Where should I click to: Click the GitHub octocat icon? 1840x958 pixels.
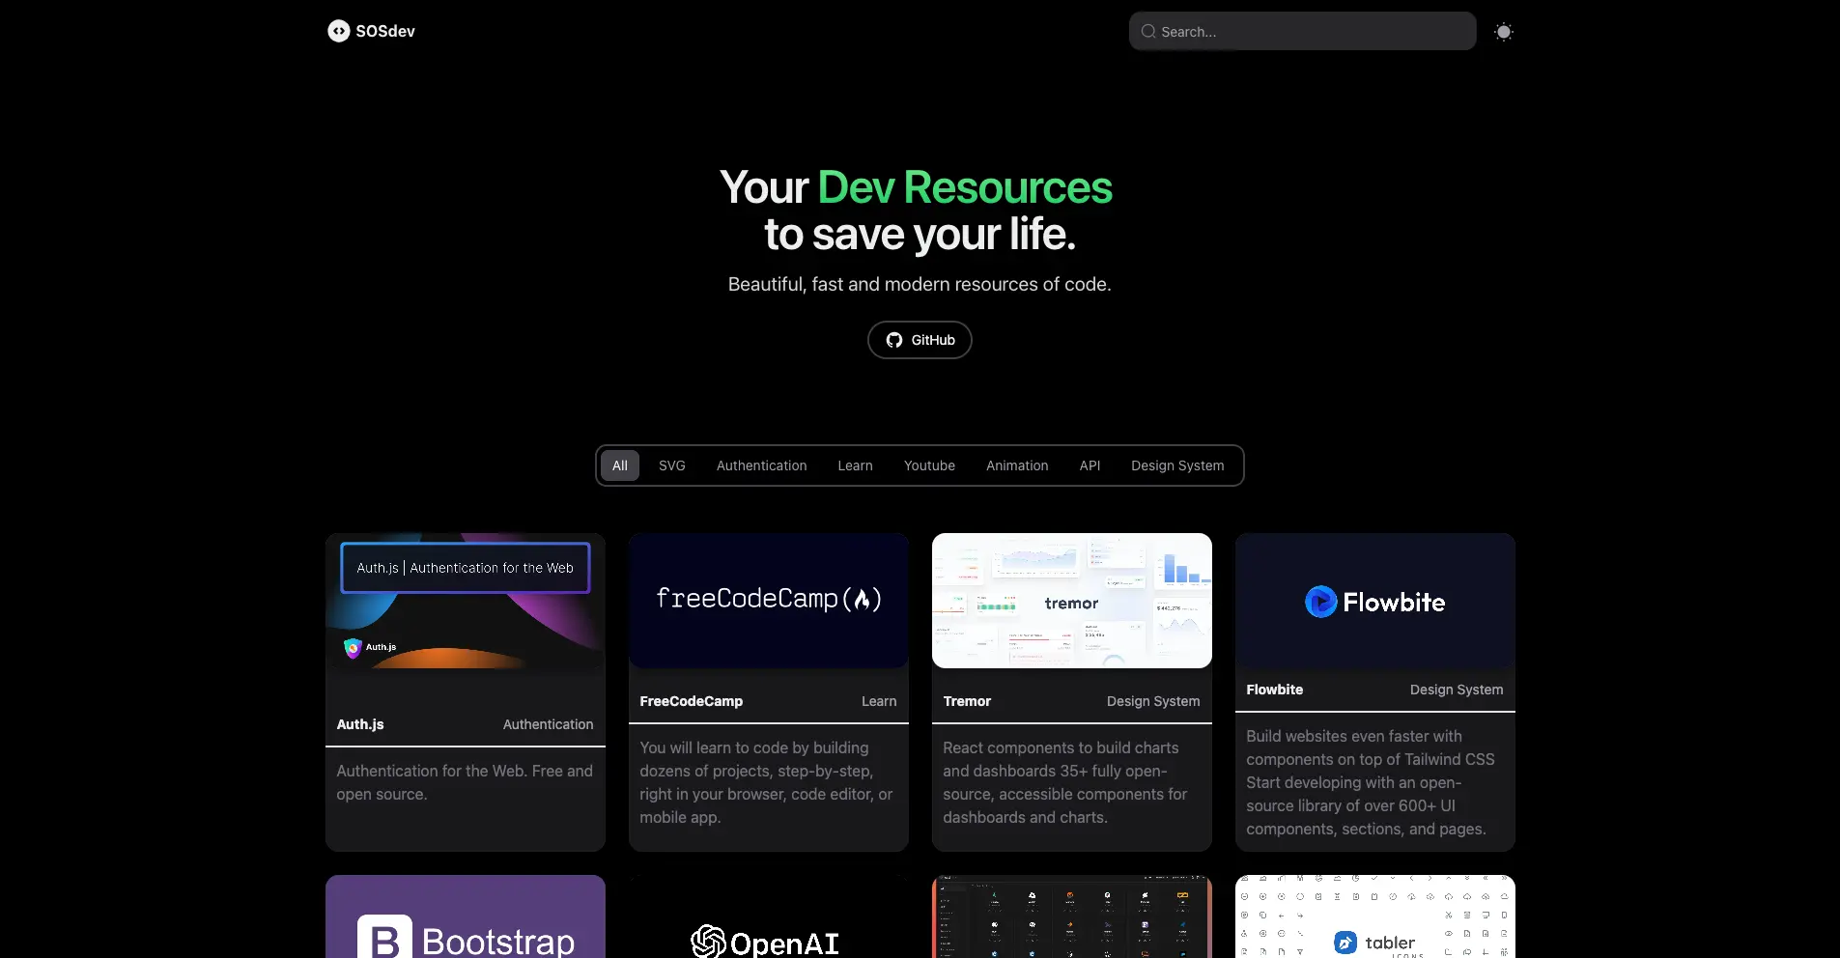[894, 340]
